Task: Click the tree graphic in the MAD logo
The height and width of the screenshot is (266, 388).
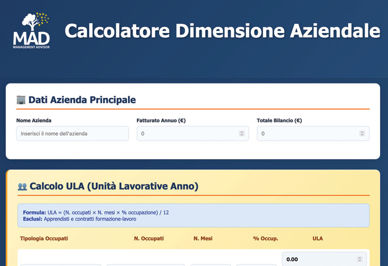Action: tap(29, 22)
